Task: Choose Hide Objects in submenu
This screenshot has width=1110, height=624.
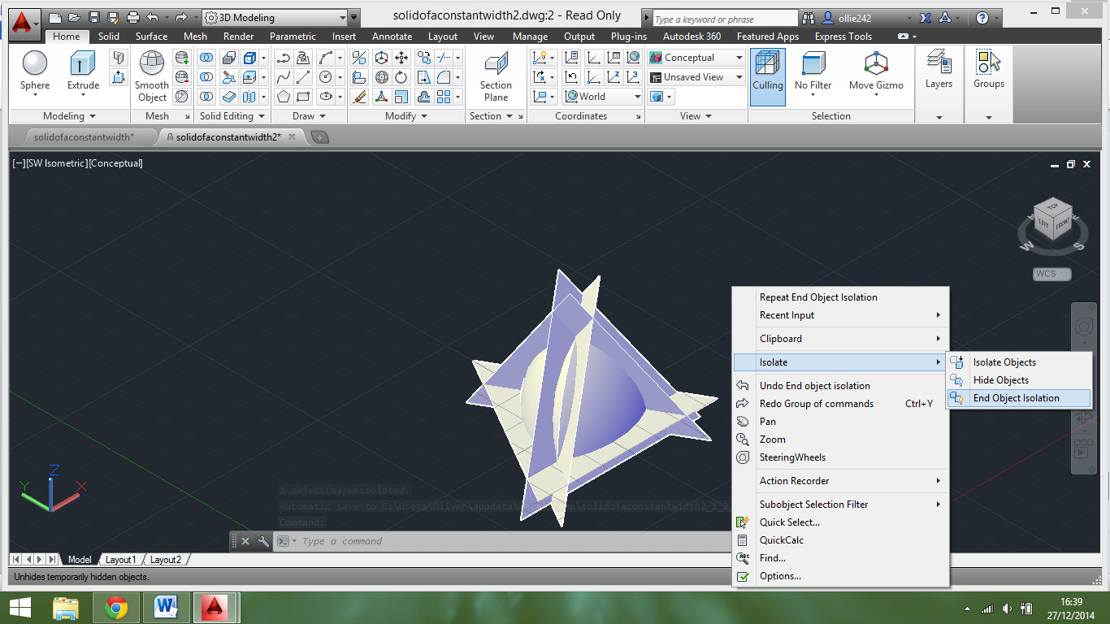Action: pyautogui.click(x=1019, y=380)
